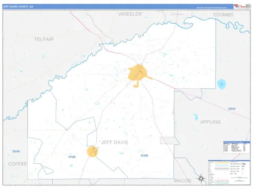The height and width of the screenshot is (189, 253).
Task: Select the TELFAIR county label
Action: tap(44, 39)
